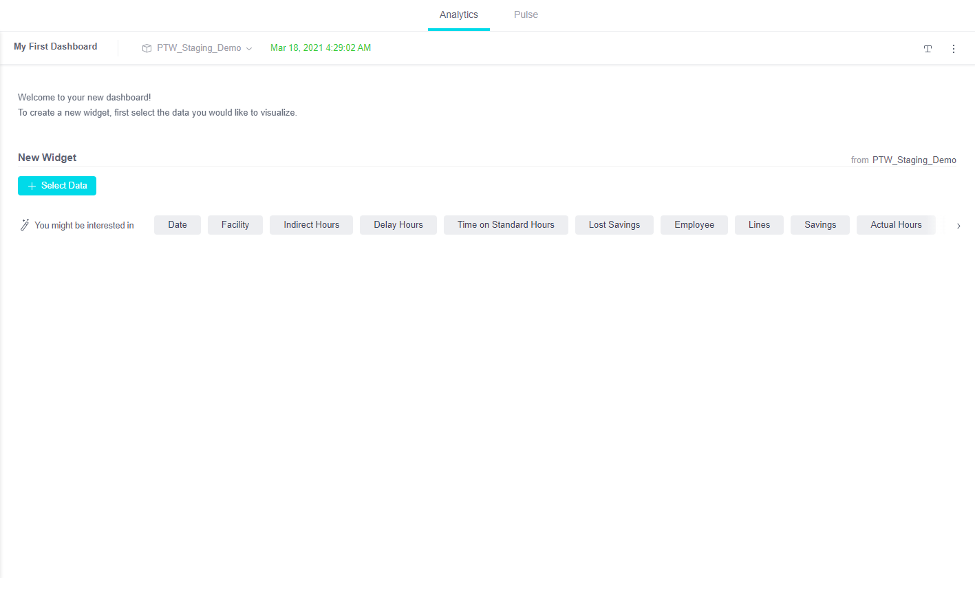Viewport: 975px width, 598px height.
Task: Pick the Facility suggested field
Action: coord(235,225)
